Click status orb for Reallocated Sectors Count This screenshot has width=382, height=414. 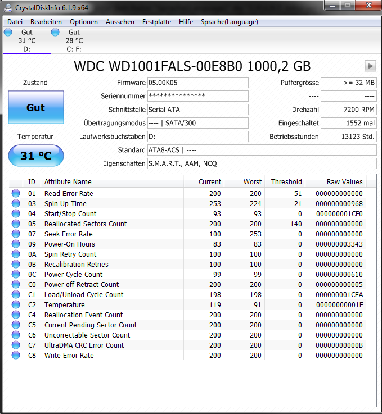pyautogui.click(x=16, y=224)
